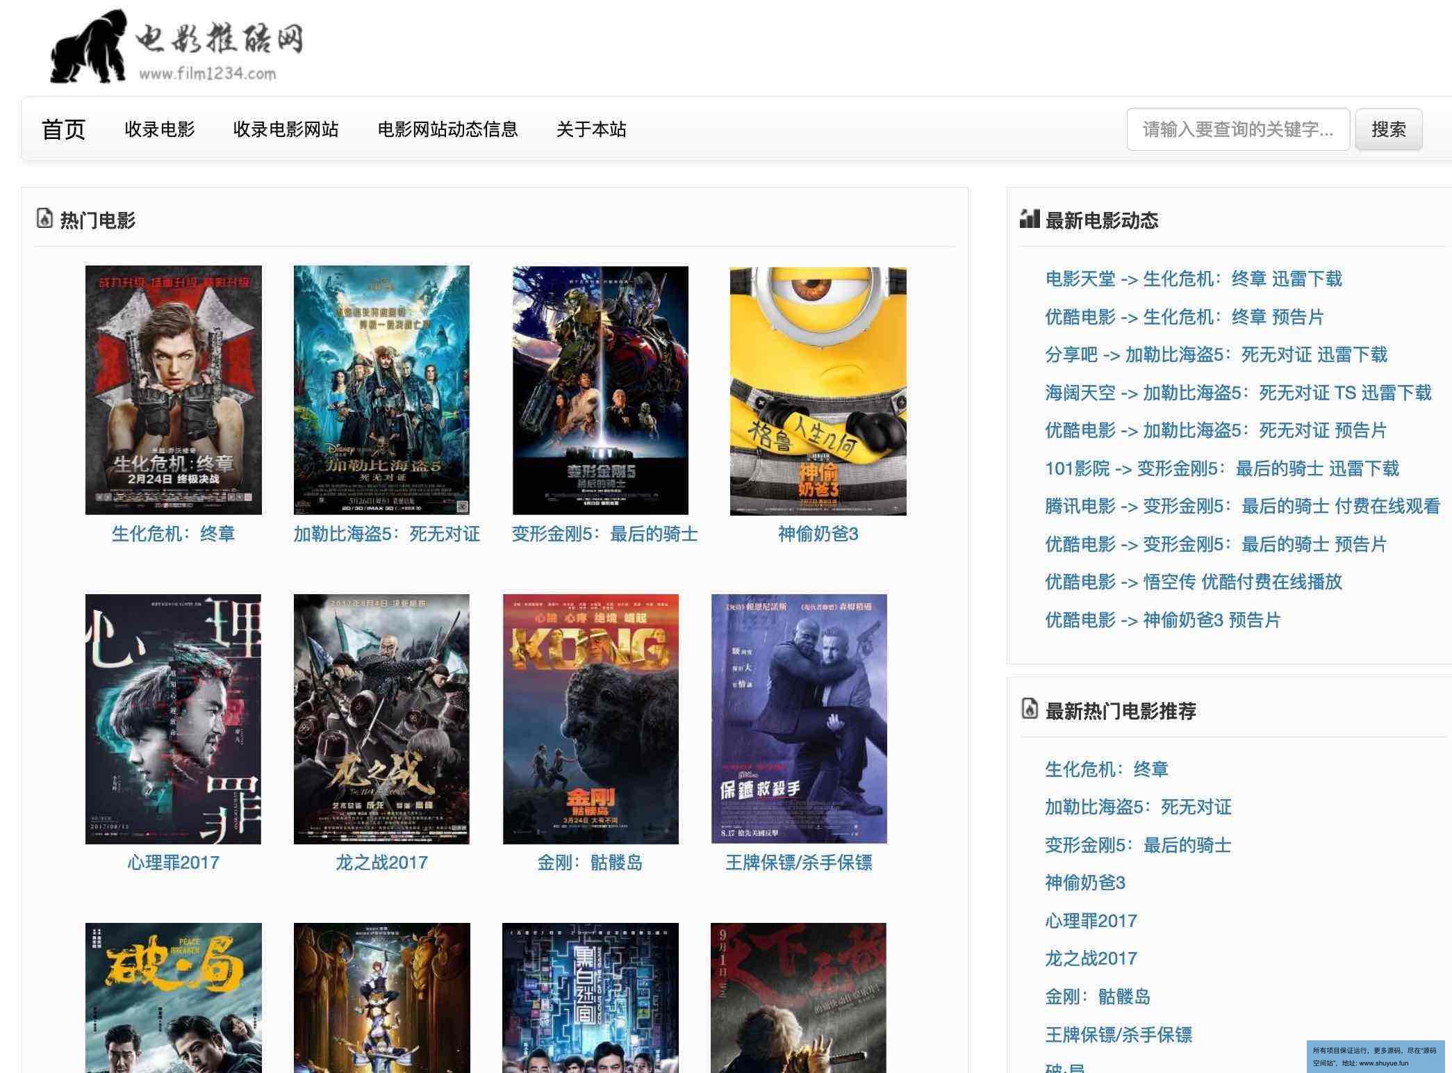Open 电影天堂 -> 生化危机：终章 迅雷下载
Viewport: 1452px width, 1073px height.
[x=1194, y=279]
